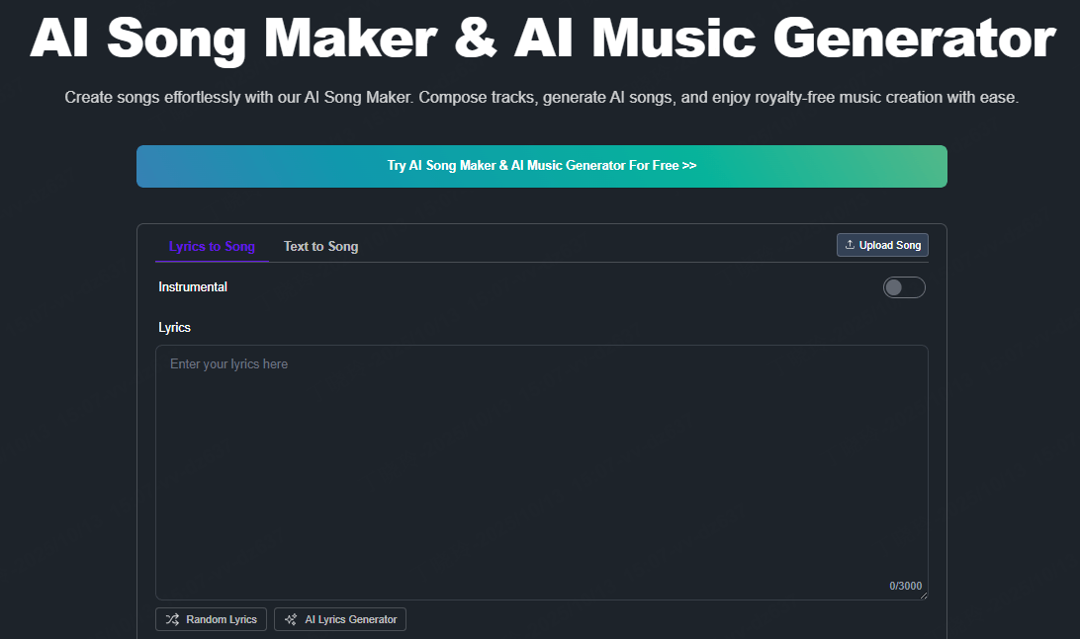Click the Try AI Song Maker banner
Image resolution: width=1080 pixels, height=639 pixels.
click(541, 166)
